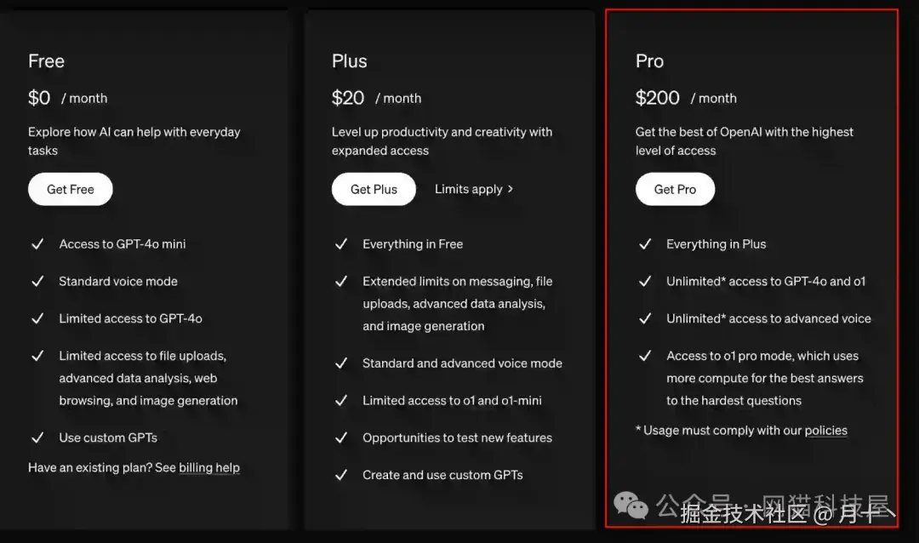Click checkmark next to Create and use custom GPTs

pos(341,475)
